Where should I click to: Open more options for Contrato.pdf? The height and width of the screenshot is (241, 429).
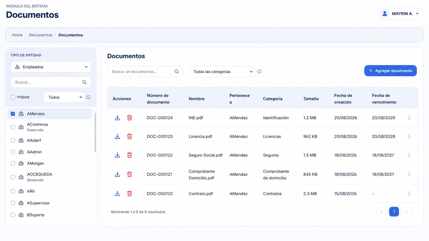coord(409,194)
